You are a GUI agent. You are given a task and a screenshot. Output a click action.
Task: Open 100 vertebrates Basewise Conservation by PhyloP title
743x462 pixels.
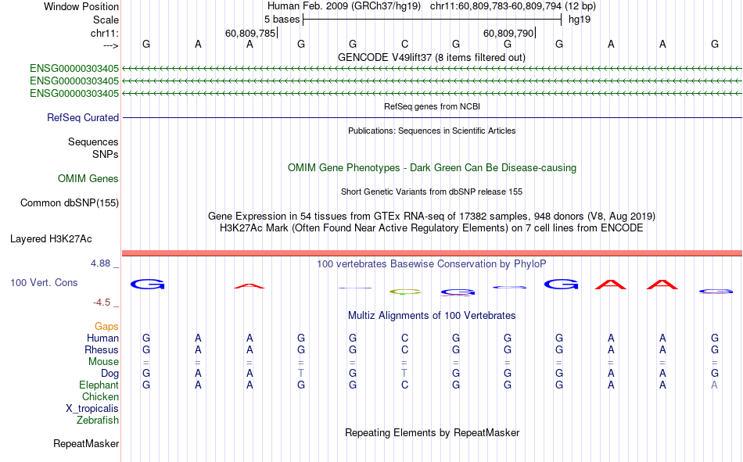431,264
